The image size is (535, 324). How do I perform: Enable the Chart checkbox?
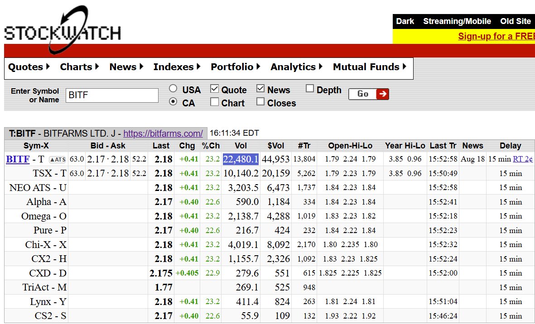(x=214, y=101)
